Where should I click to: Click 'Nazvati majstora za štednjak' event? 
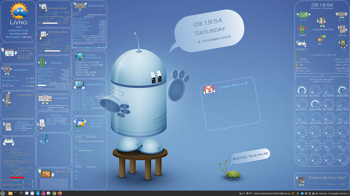[x=91, y=141]
